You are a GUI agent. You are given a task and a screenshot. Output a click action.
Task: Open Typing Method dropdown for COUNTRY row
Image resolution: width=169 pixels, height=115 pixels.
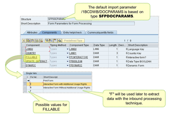point(67,53)
